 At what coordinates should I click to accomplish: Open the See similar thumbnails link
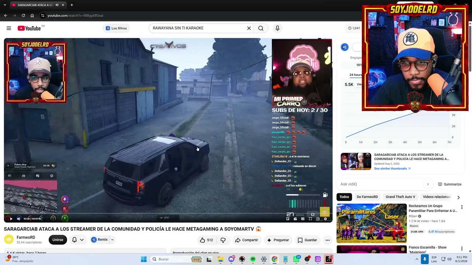[392, 169]
